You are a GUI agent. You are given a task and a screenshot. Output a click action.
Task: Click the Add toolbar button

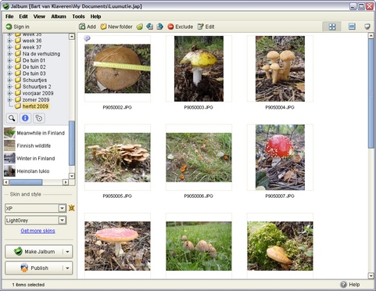point(88,27)
